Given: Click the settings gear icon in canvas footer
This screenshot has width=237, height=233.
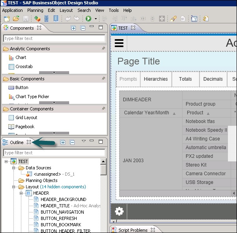Looking at the screenshot, I should pyautogui.click(x=119, y=211).
